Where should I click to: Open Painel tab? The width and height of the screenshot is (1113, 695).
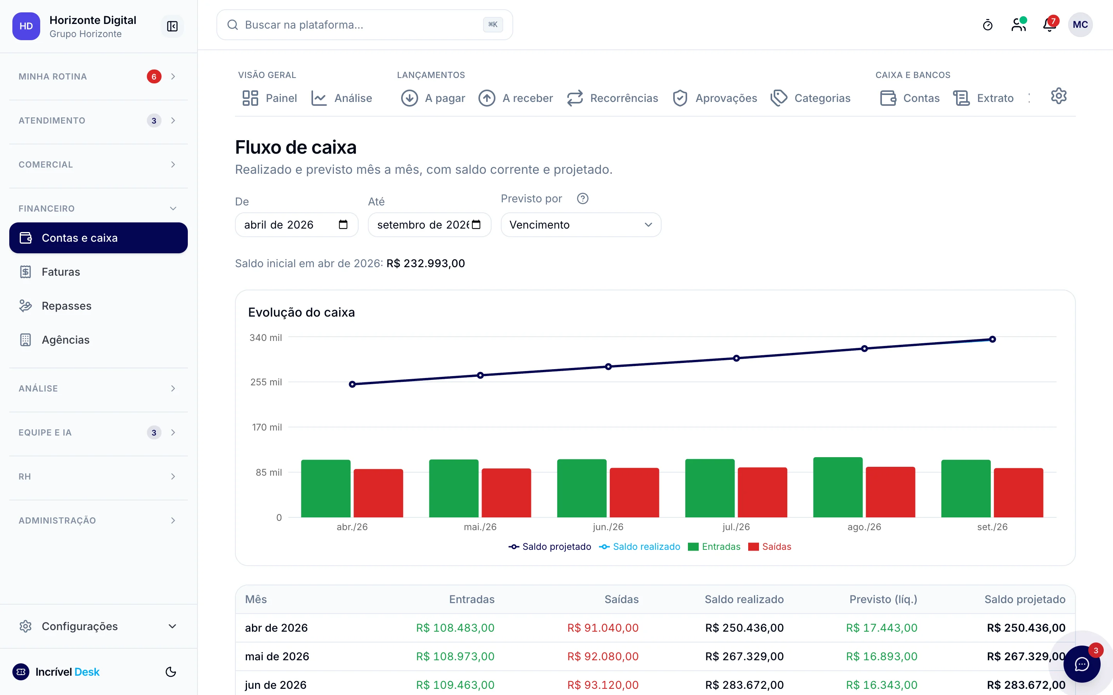click(x=269, y=98)
